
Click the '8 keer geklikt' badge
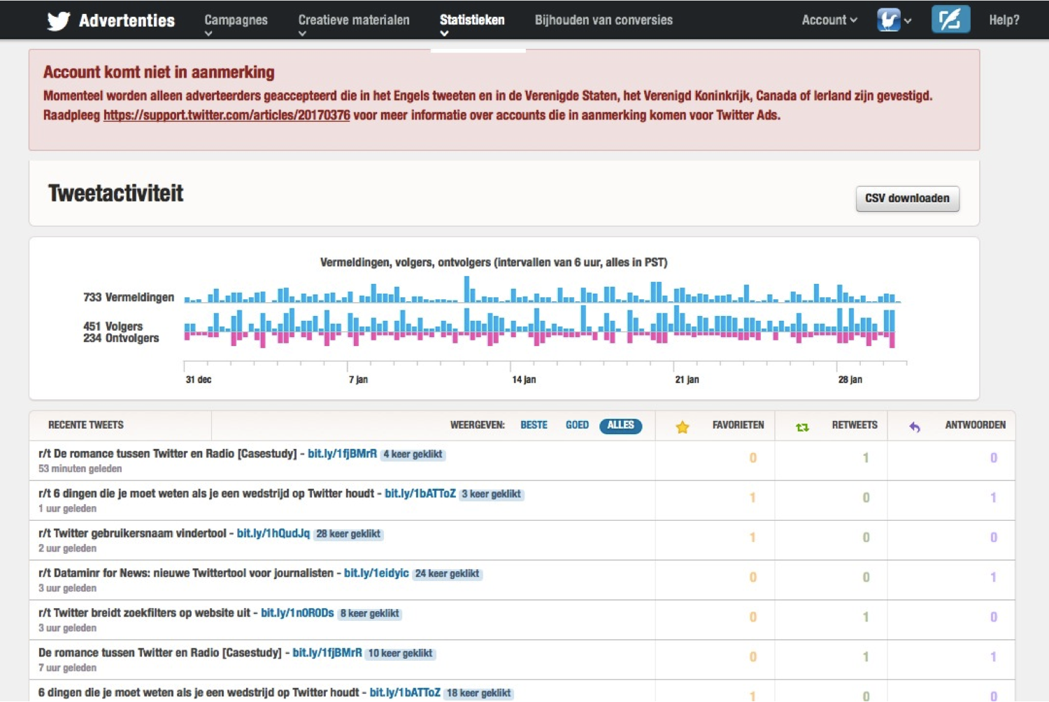369,614
